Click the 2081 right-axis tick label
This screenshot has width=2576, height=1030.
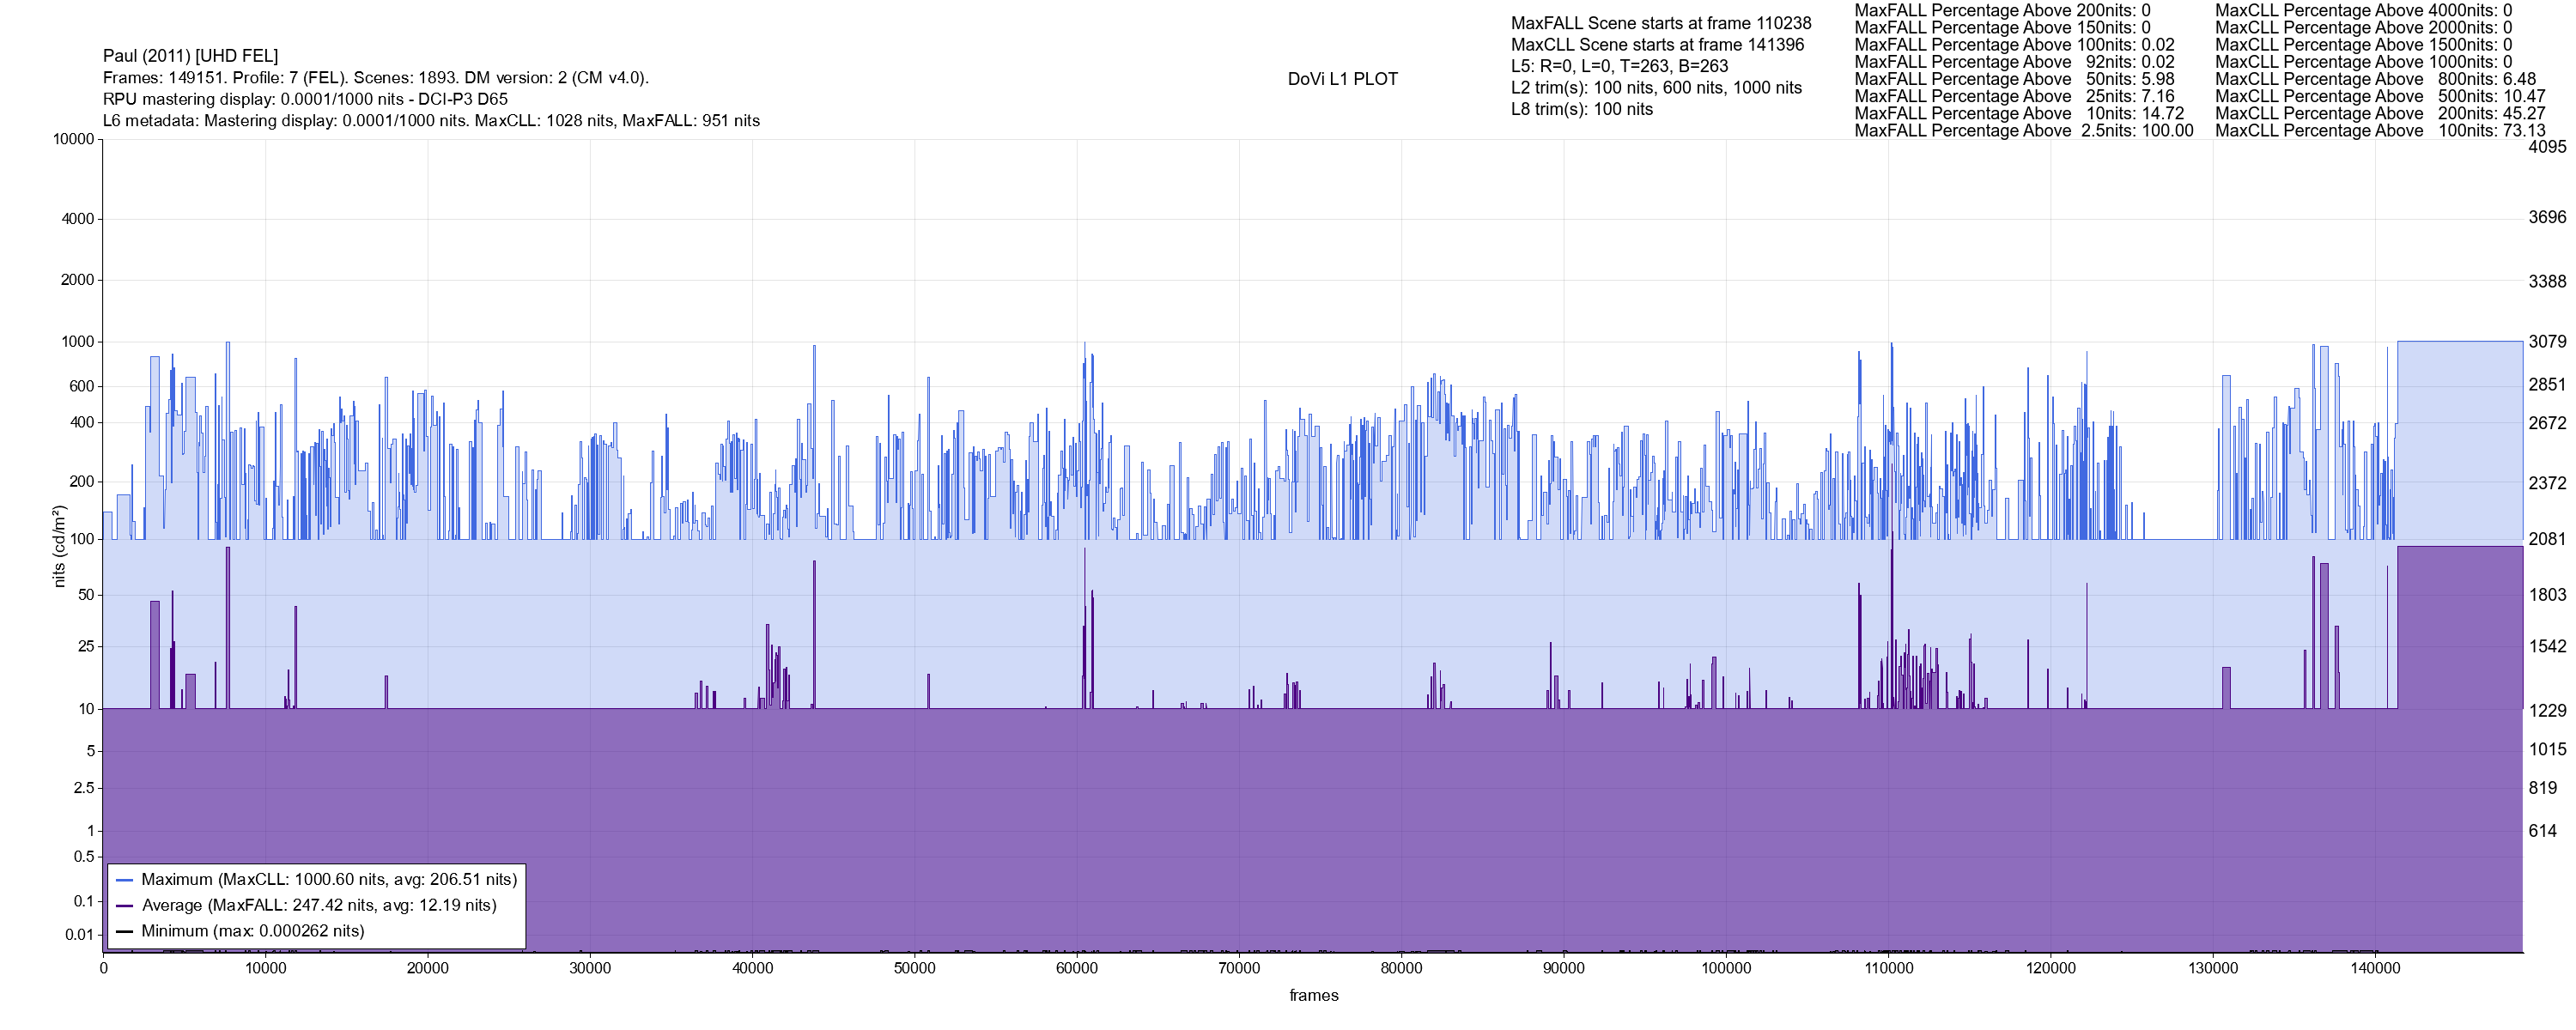coord(2547,540)
